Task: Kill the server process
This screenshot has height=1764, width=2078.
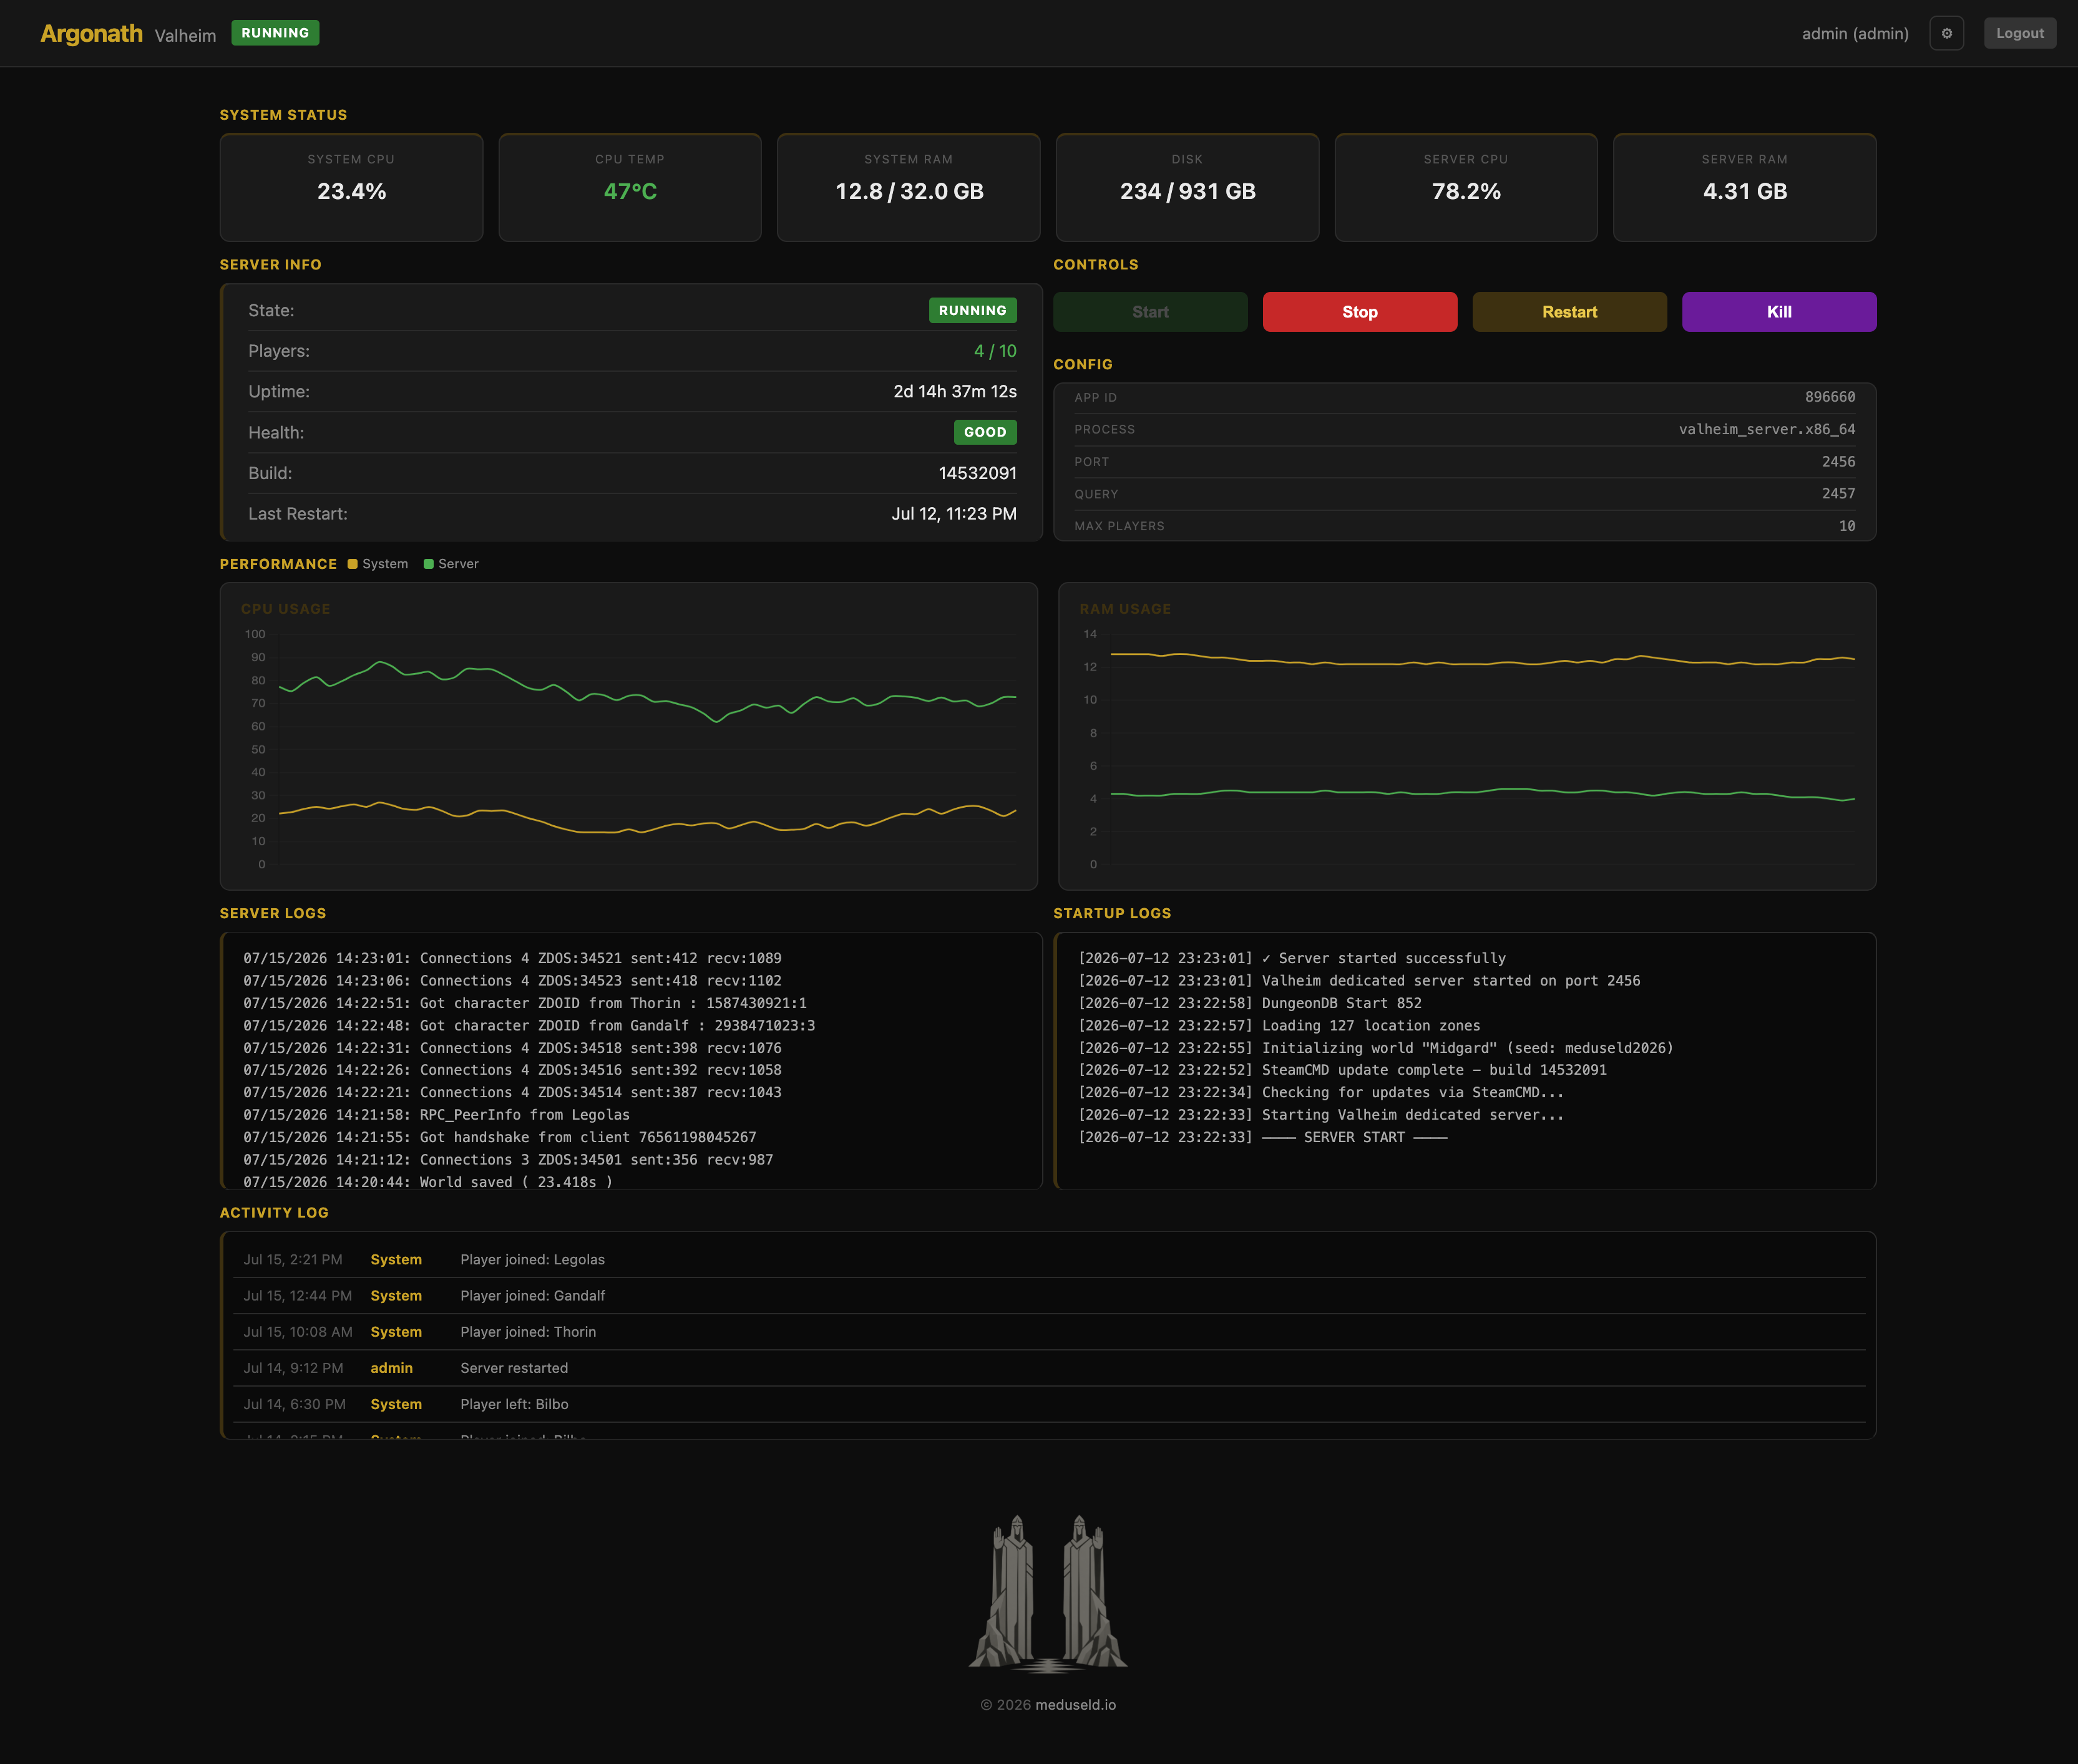Action: tap(1779, 312)
